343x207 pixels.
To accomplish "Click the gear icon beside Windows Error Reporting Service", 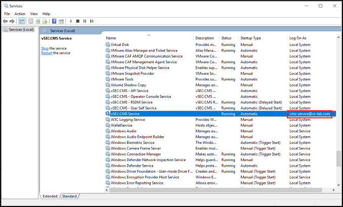I will [x=108, y=183].
